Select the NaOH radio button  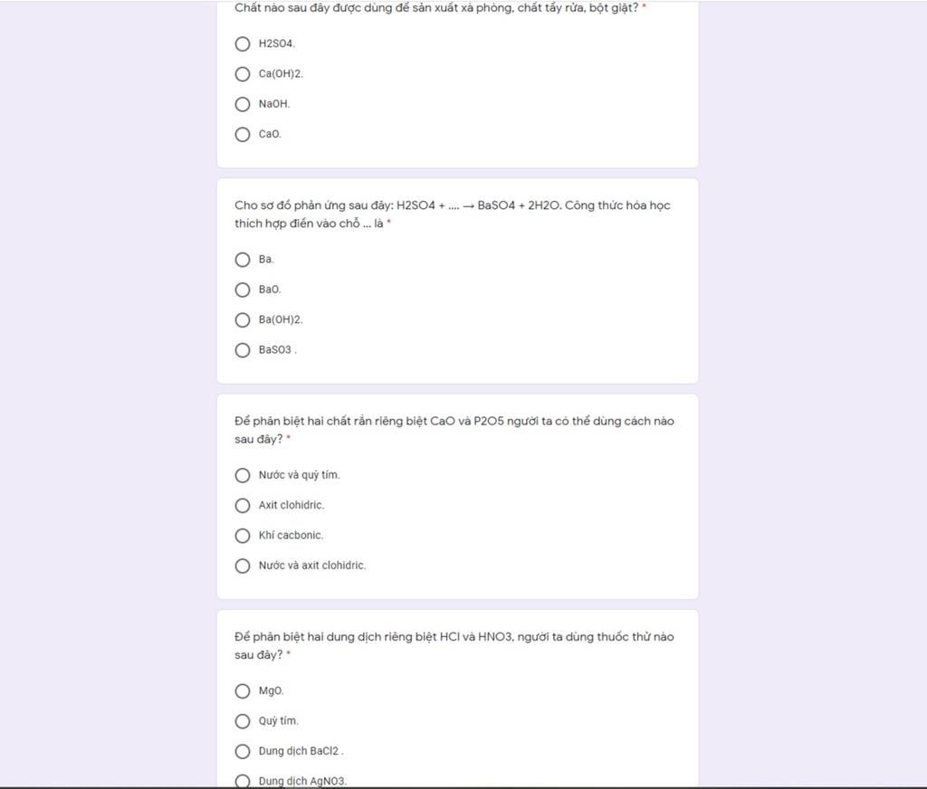click(243, 104)
